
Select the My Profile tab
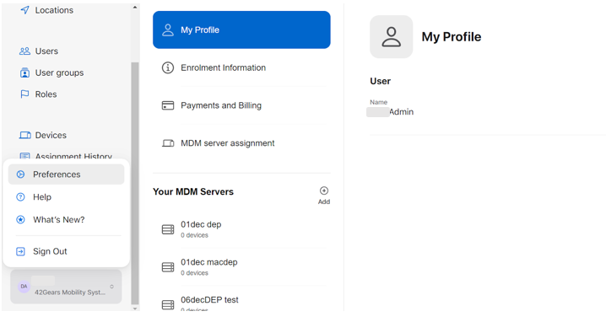pyautogui.click(x=241, y=30)
